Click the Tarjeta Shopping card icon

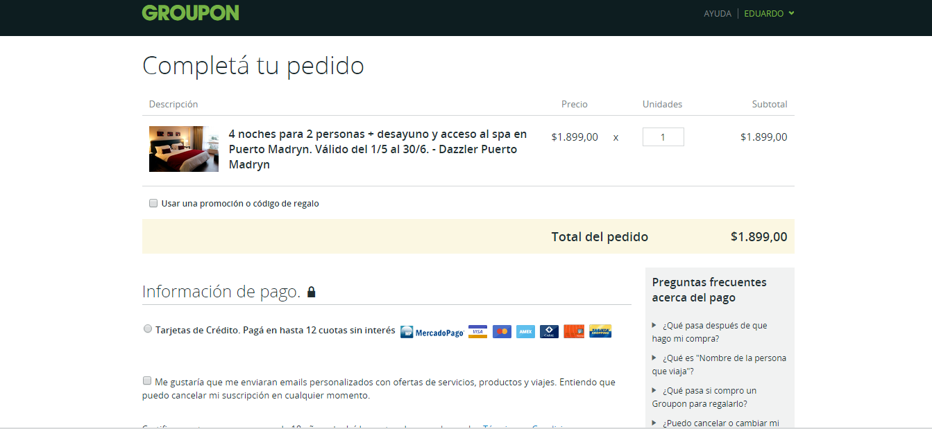600,331
